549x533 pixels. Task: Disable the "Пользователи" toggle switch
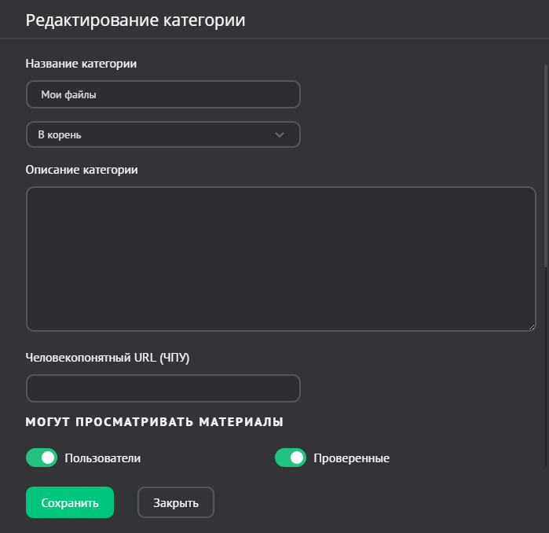pyautogui.click(x=42, y=458)
